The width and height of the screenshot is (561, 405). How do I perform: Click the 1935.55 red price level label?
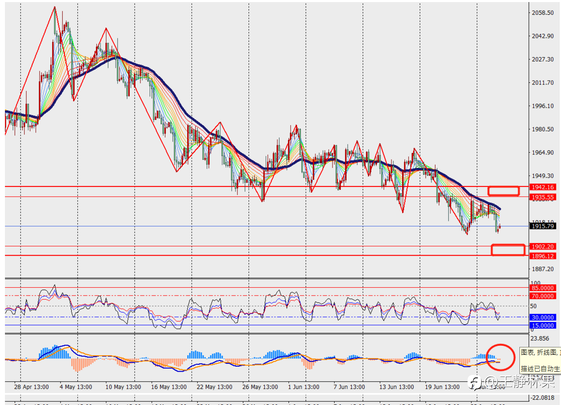click(x=543, y=197)
